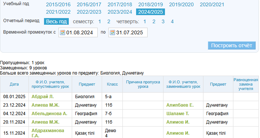The image size is (260, 138).
Task: Choose semester 2 period
Action: tap(109, 21)
